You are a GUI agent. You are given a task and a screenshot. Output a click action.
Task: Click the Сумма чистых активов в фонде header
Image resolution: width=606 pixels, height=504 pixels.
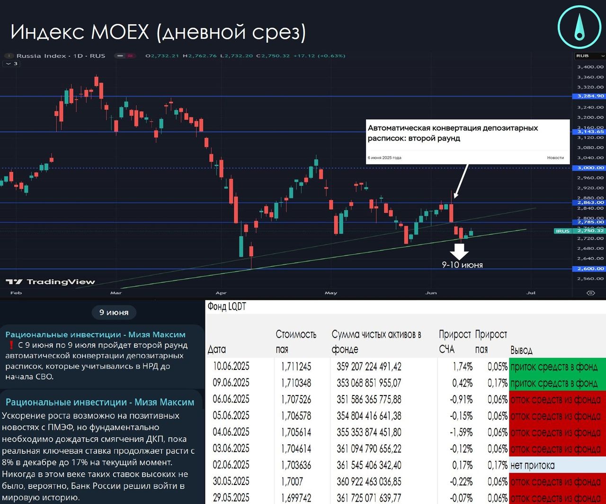coord(376,342)
